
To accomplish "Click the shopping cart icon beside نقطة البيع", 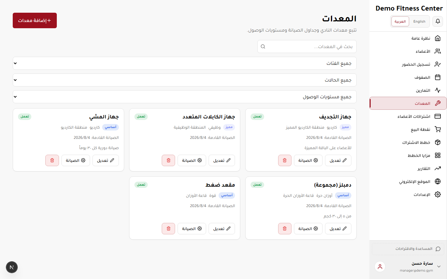I will (438, 129).
